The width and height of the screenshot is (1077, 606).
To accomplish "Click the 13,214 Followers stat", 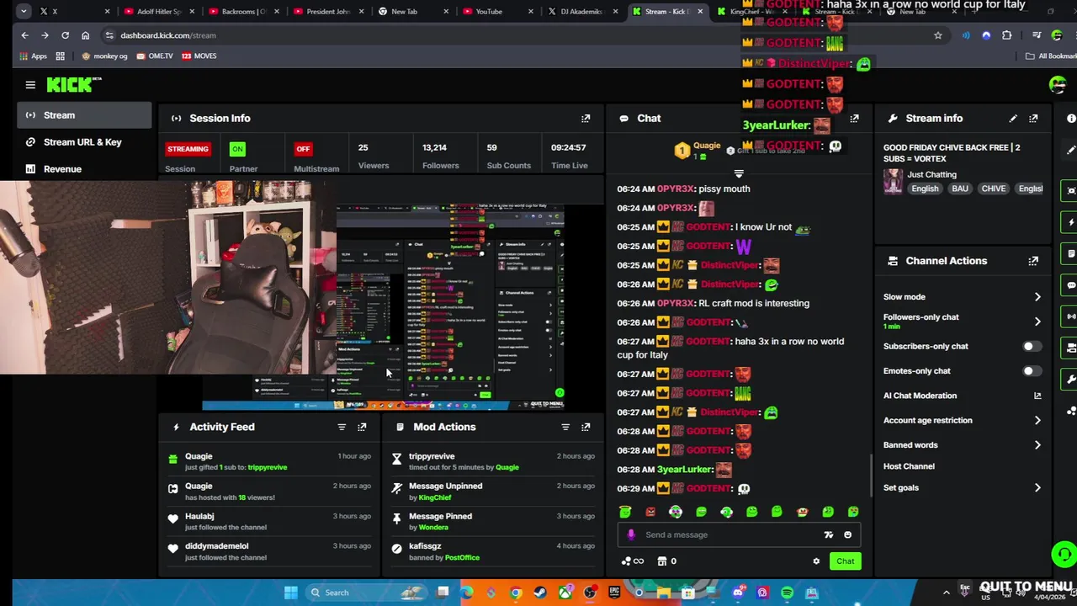I will click(x=440, y=156).
